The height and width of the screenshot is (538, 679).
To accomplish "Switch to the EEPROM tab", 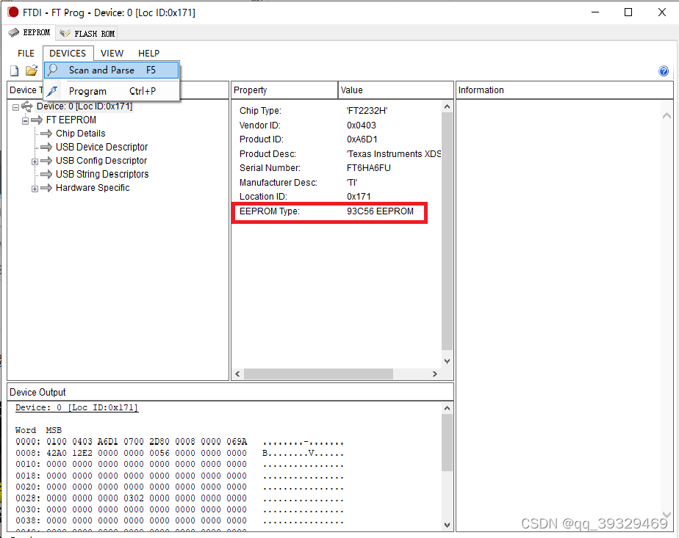I will (x=29, y=32).
